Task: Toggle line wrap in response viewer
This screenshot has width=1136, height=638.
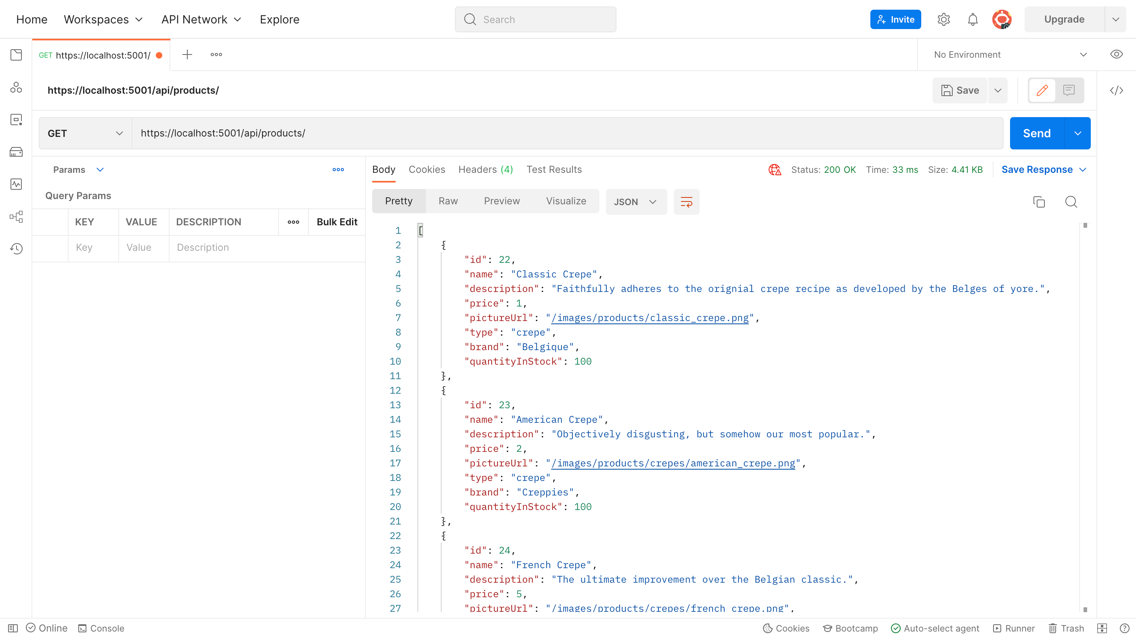Action: (686, 201)
